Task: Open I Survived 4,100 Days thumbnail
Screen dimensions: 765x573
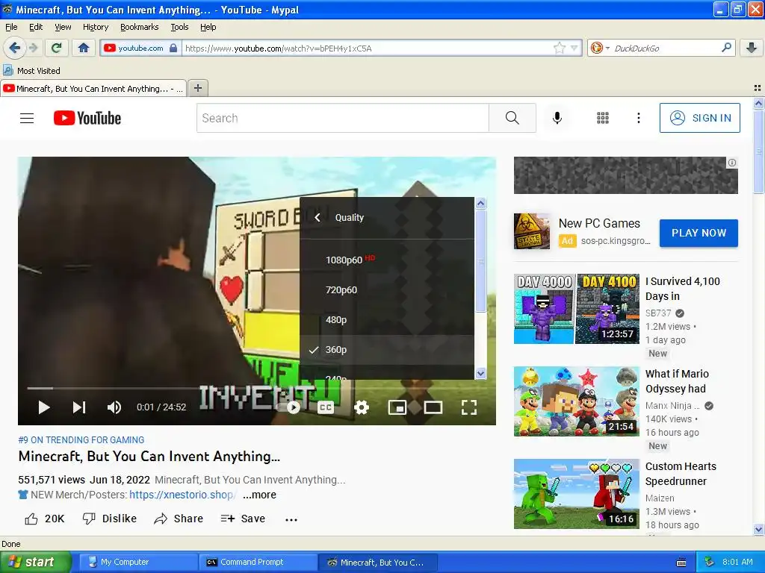Action: [x=576, y=309]
